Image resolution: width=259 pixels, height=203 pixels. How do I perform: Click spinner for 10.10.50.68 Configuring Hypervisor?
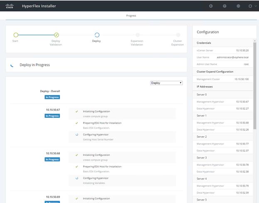pyautogui.click(x=77, y=178)
